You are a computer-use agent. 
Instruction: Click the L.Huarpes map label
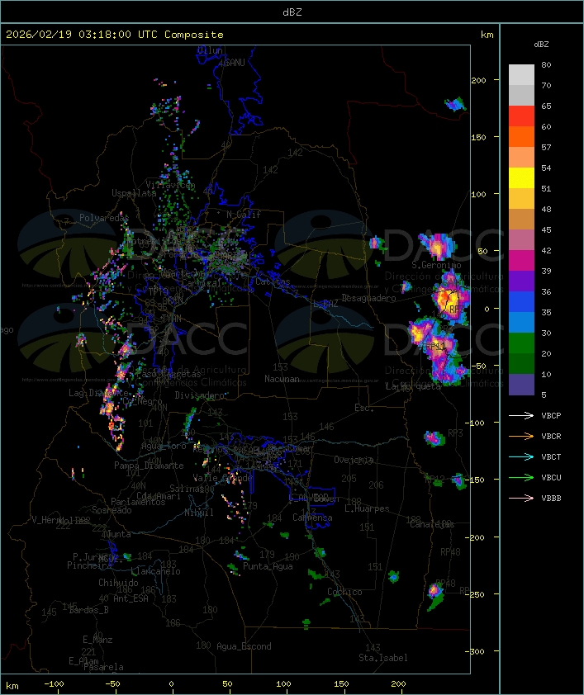(x=367, y=508)
